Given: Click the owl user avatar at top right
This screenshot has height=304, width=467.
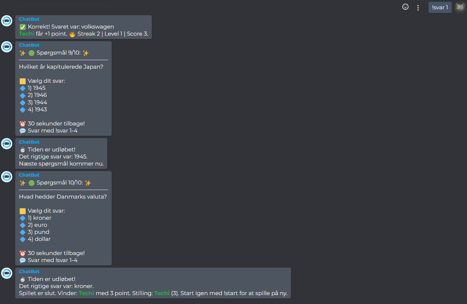Looking at the screenshot, I should pyautogui.click(x=460, y=7).
